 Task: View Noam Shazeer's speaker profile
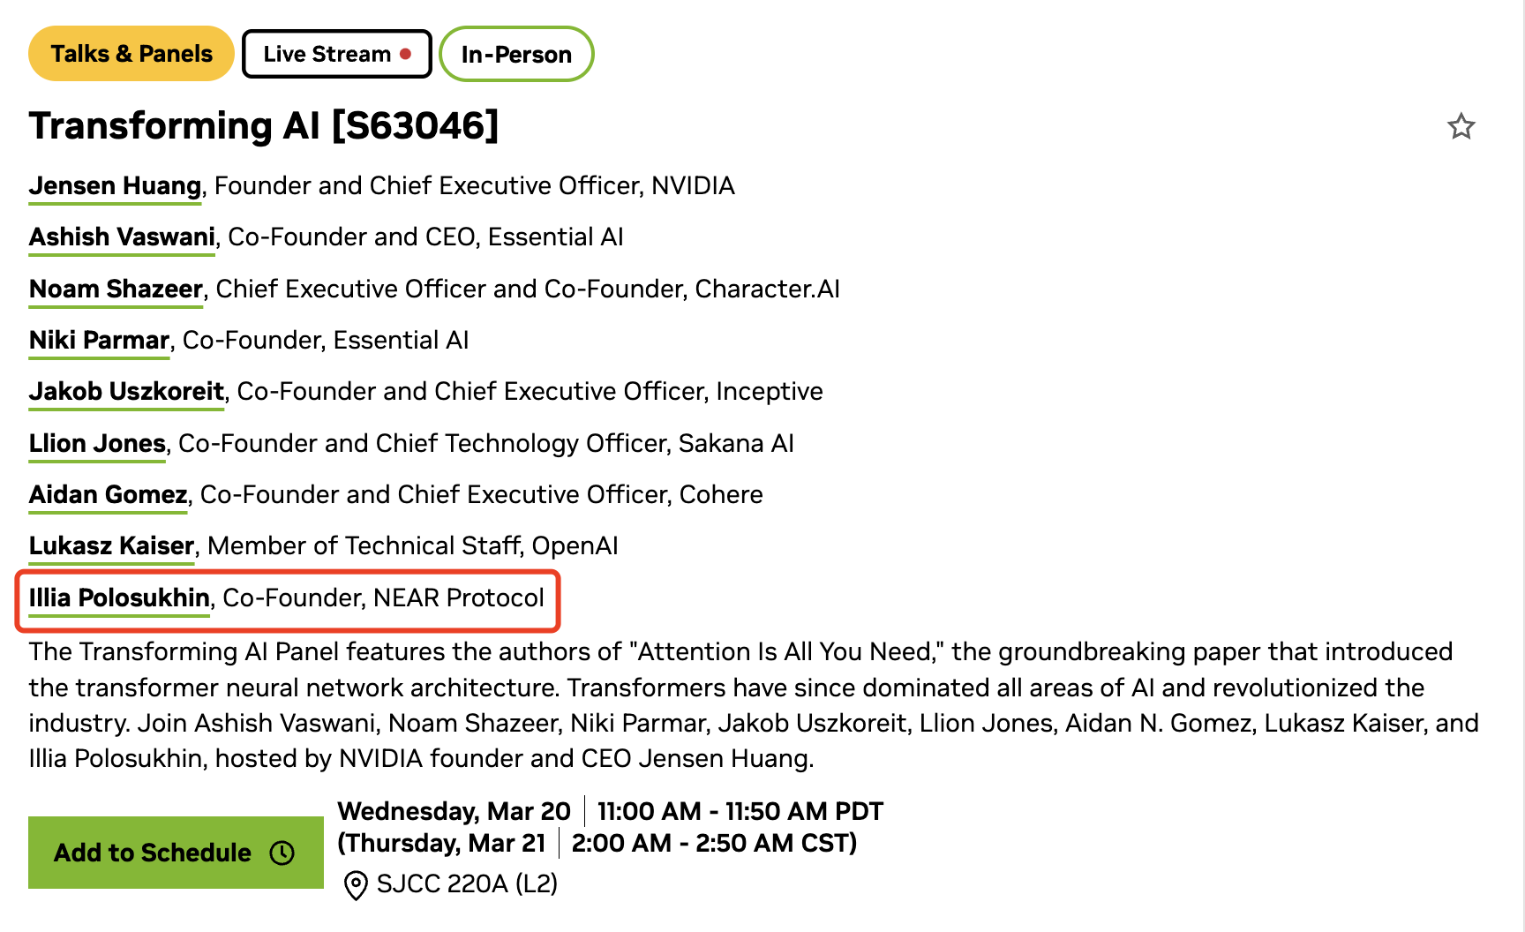(x=116, y=289)
